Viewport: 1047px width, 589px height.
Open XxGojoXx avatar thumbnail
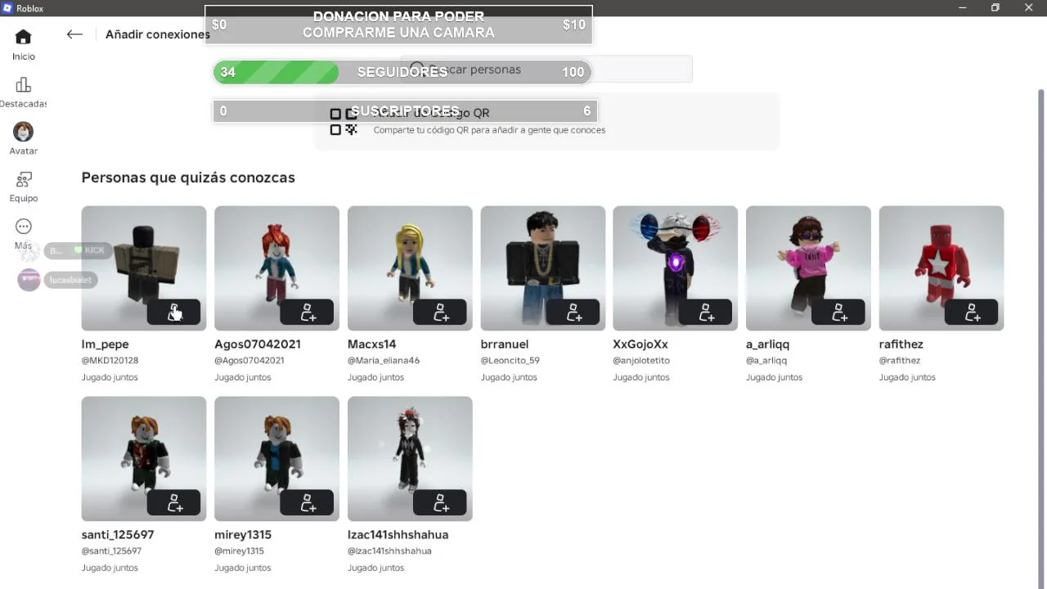[x=676, y=268]
